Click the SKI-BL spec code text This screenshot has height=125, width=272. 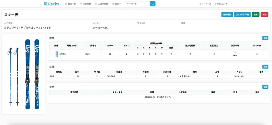(62, 54)
